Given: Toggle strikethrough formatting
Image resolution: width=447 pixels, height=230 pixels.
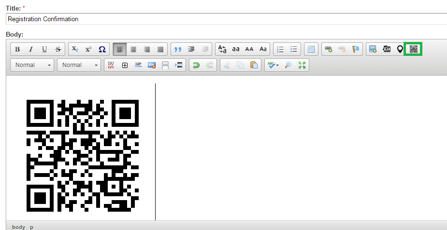Looking at the screenshot, I should (x=58, y=49).
